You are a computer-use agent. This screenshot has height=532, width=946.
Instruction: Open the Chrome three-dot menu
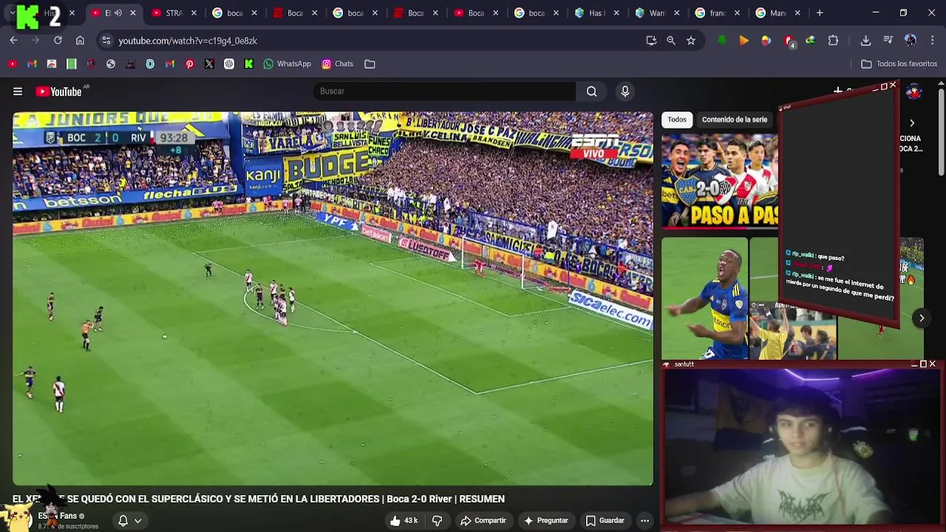[x=932, y=41]
